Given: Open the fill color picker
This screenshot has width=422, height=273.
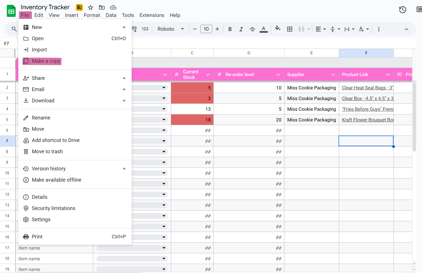Looking at the screenshot, I should 278,29.
